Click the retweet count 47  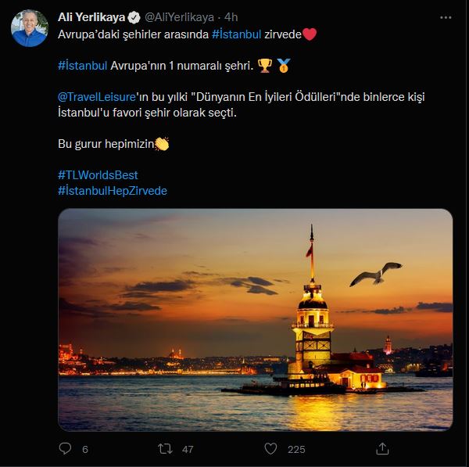click(188, 449)
